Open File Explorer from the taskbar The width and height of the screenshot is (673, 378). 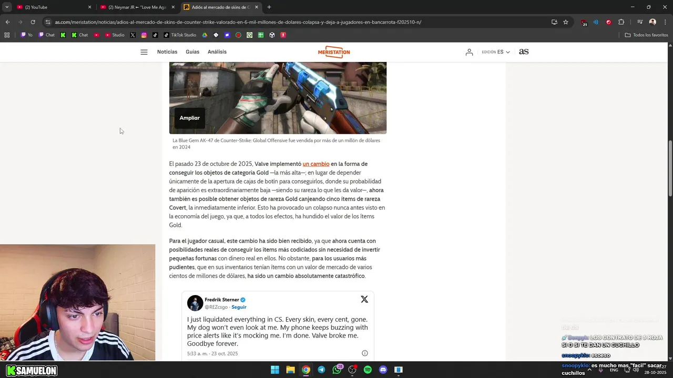coord(290,370)
